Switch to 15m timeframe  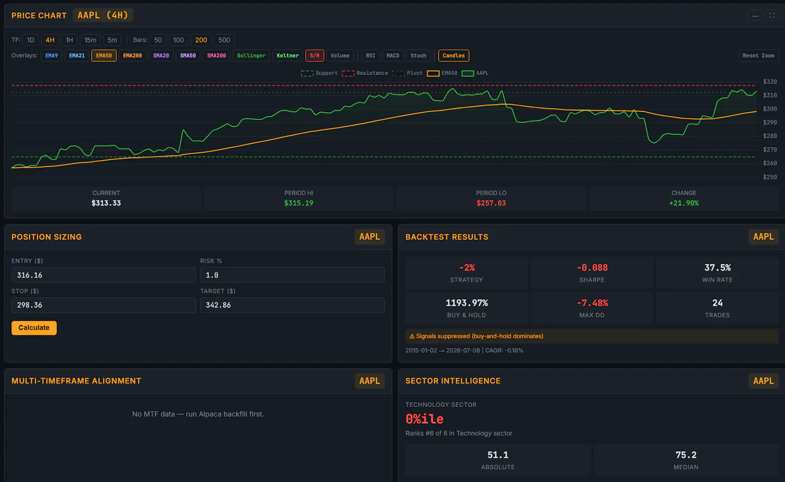click(x=90, y=40)
